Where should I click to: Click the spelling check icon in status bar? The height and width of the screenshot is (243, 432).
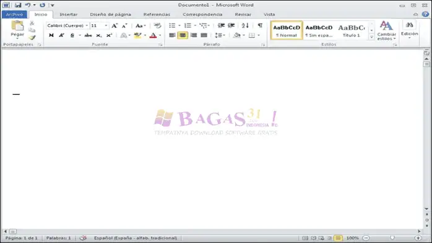[83, 238]
